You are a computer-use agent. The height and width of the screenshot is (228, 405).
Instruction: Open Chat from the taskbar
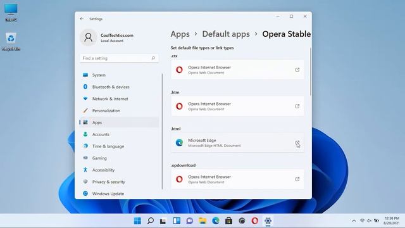click(190, 221)
